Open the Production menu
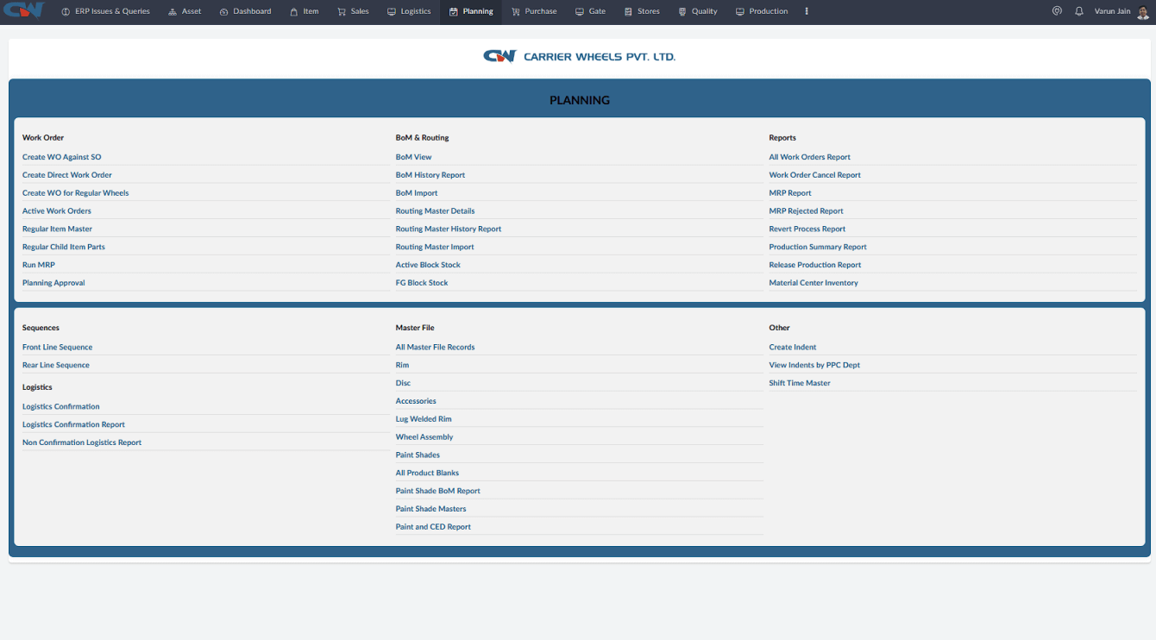The image size is (1156, 640). click(x=762, y=11)
